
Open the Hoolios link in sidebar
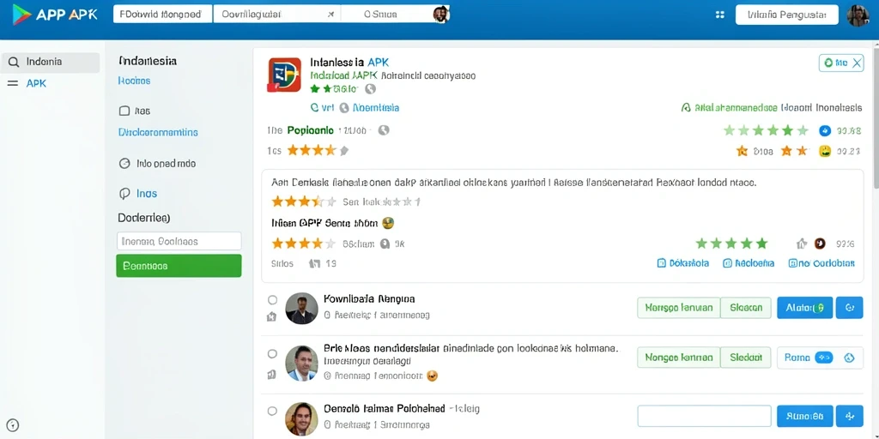tap(135, 81)
